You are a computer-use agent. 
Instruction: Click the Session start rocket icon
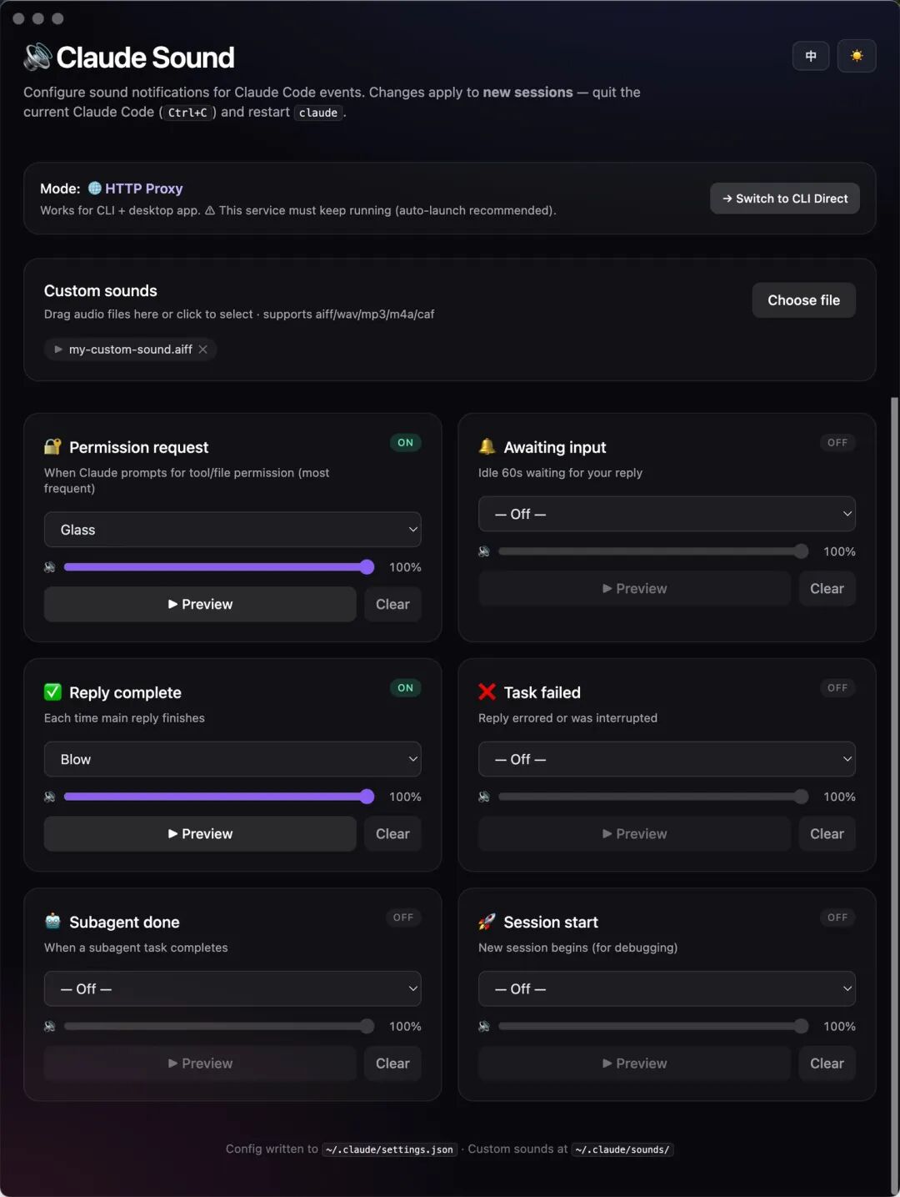click(487, 921)
